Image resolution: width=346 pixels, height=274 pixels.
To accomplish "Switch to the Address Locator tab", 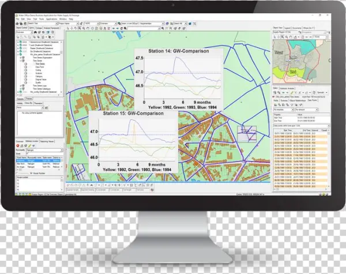I will coord(32,140).
